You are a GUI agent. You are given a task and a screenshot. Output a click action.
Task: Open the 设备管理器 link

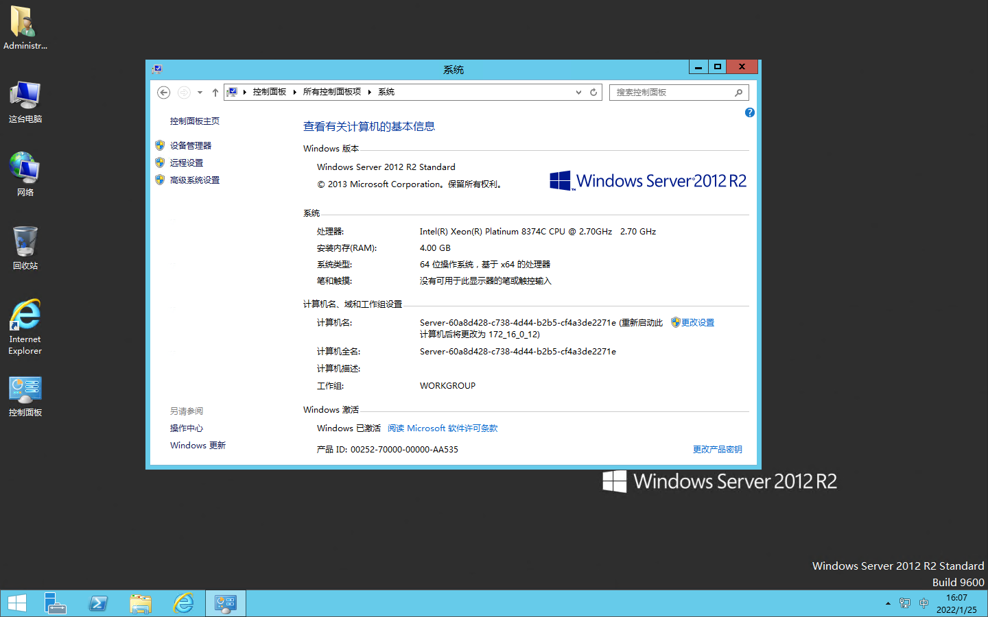tap(191, 146)
